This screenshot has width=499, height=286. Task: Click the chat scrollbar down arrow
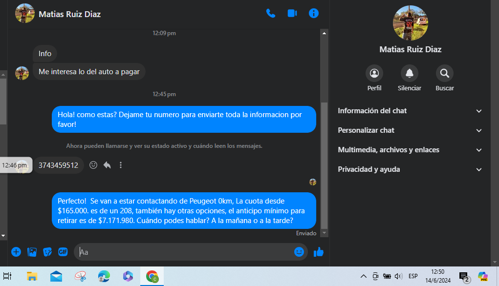point(325,233)
